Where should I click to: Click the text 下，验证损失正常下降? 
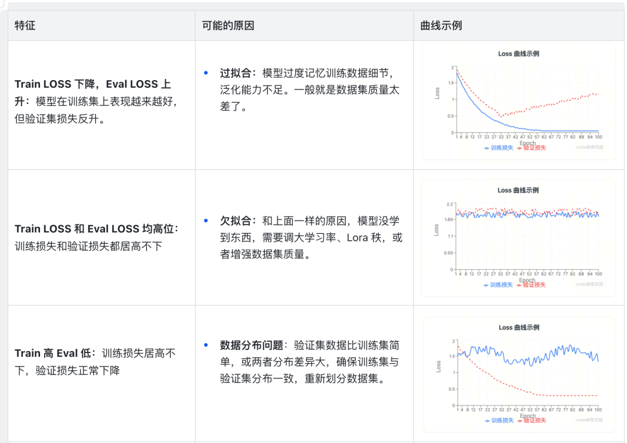[67, 370]
